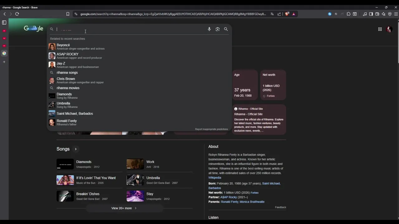Screen dimensions: 399x224
Task: Toggle the browser sidebar panel icon
Action: click(371, 14)
